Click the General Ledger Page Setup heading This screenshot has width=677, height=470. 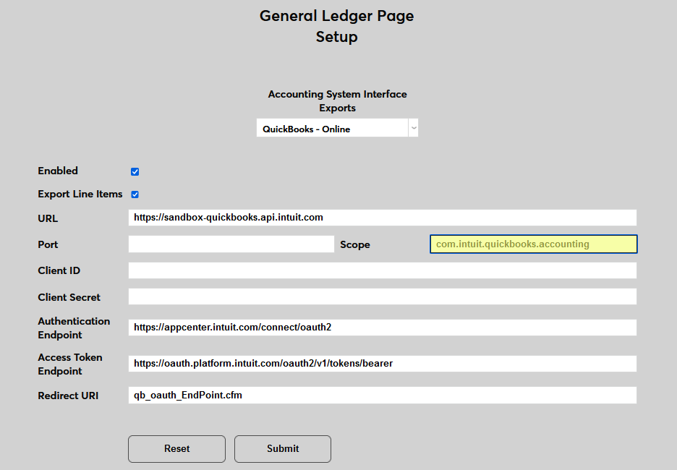point(336,26)
